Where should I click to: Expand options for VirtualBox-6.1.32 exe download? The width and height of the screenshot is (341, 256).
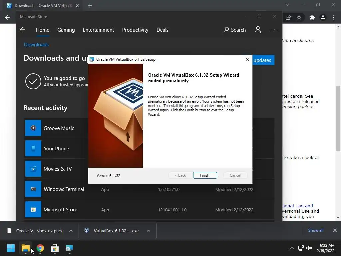(149, 231)
